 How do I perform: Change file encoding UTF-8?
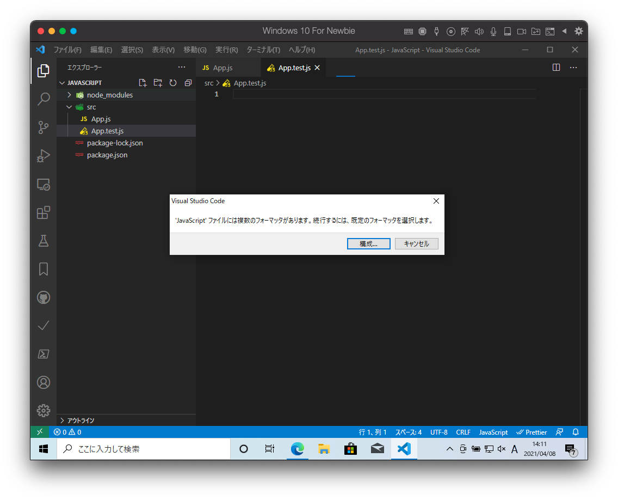pos(438,432)
